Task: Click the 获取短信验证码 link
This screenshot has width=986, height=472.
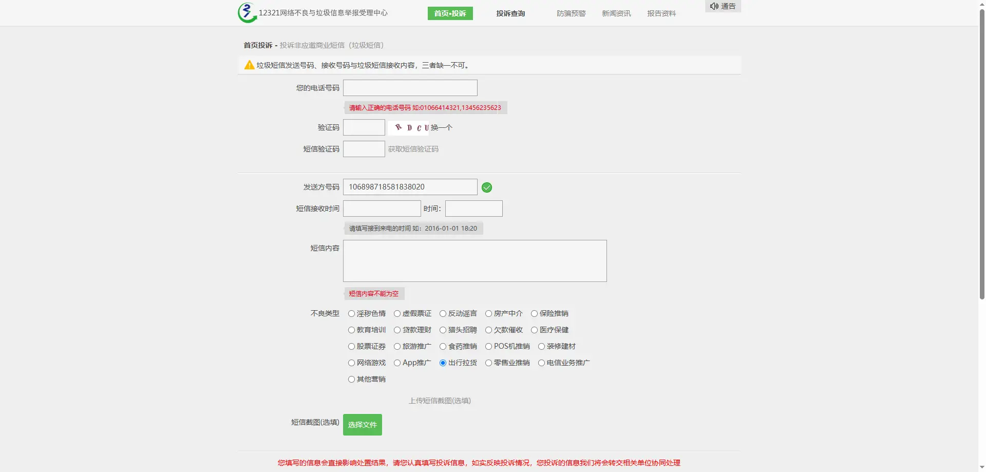Action: 413,149
